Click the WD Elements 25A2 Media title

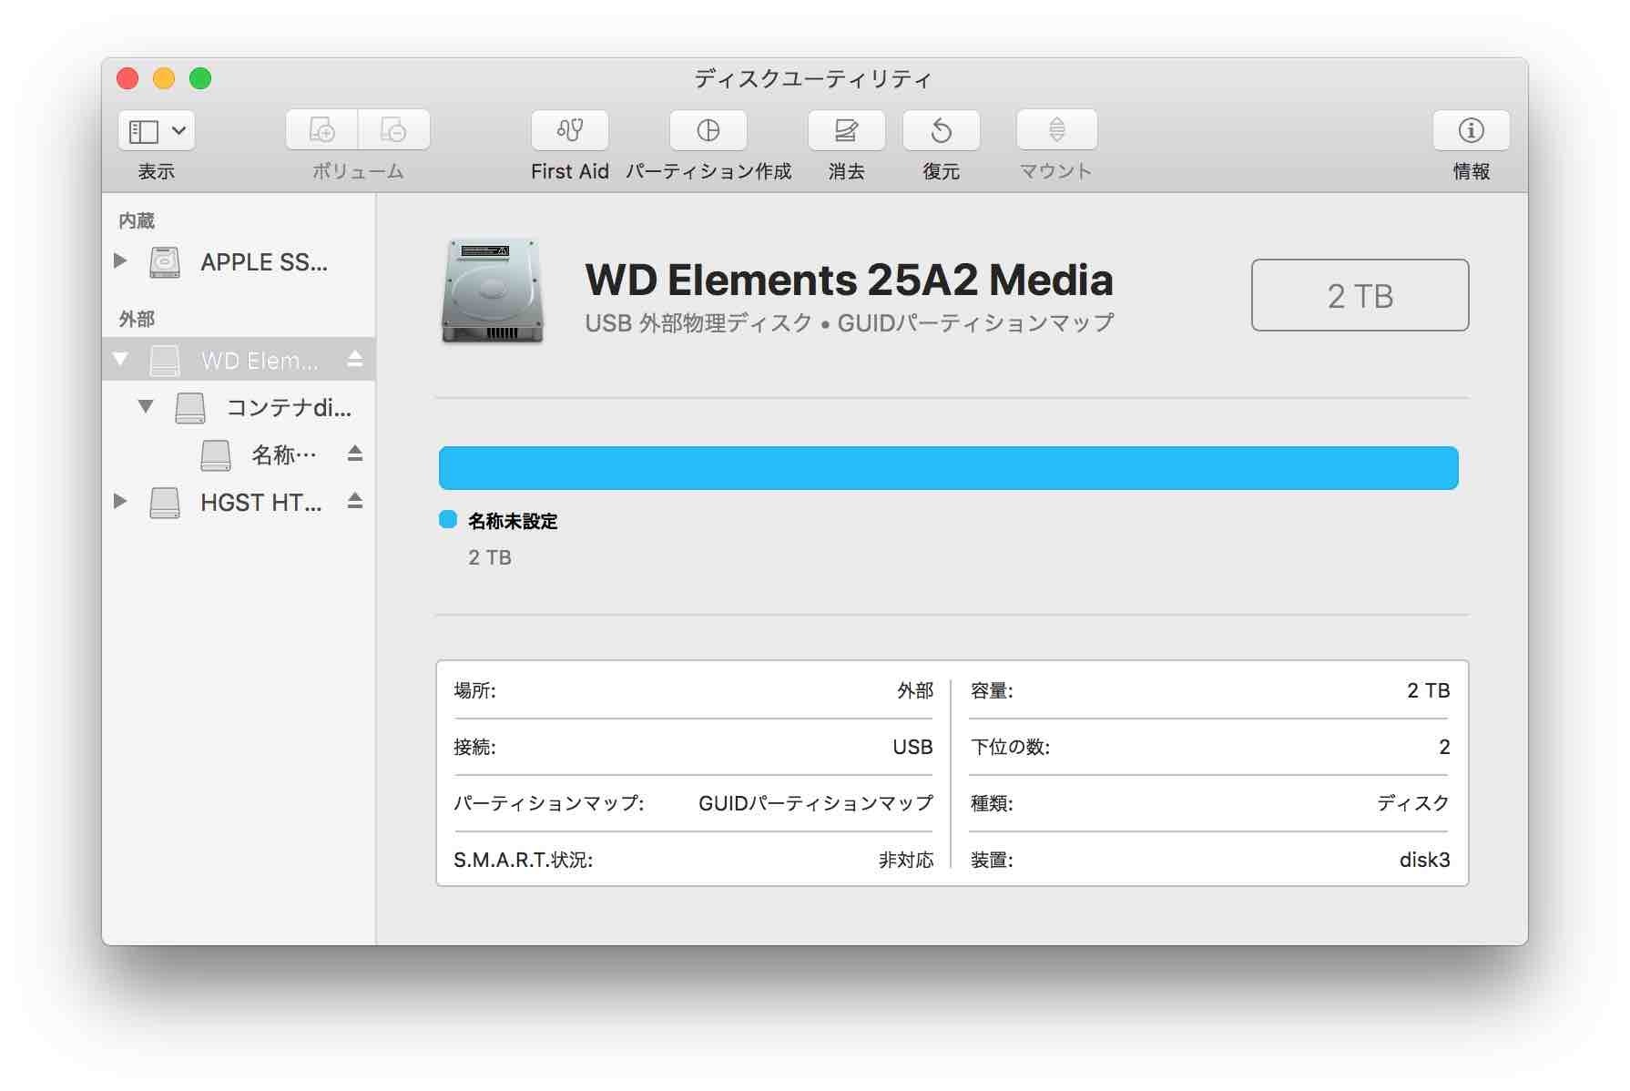click(x=849, y=280)
